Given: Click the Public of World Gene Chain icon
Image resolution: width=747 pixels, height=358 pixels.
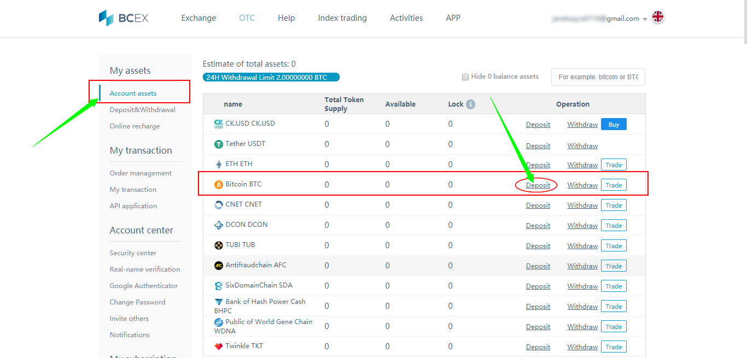Looking at the screenshot, I should tap(219, 322).
